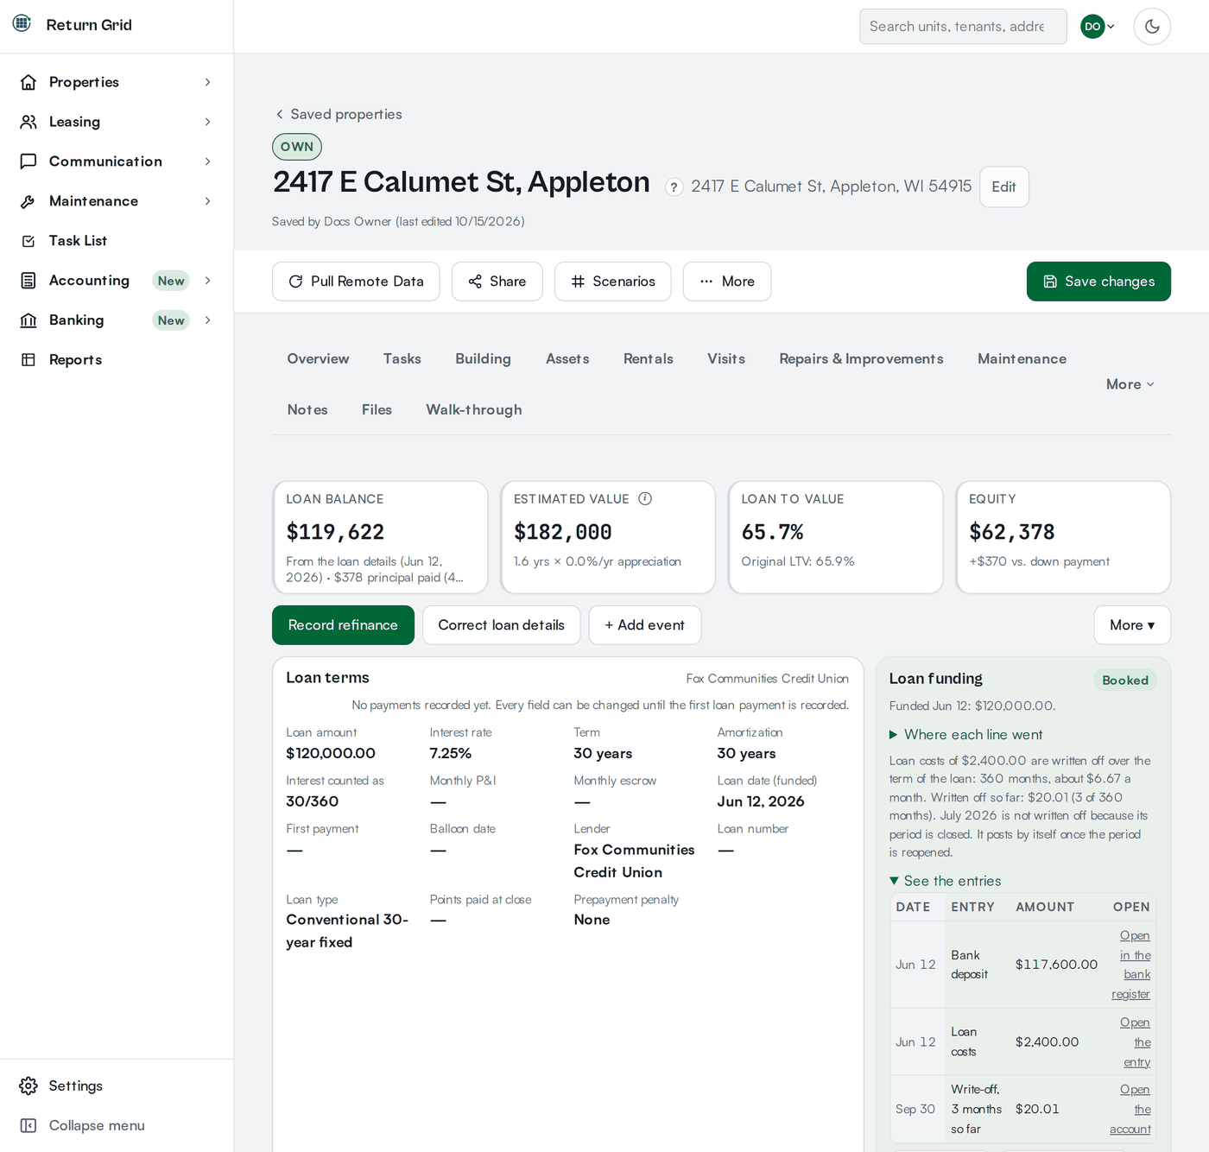1209x1152 pixels.
Task: Toggle dark mode with the moon icon
Action: click(1152, 27)
